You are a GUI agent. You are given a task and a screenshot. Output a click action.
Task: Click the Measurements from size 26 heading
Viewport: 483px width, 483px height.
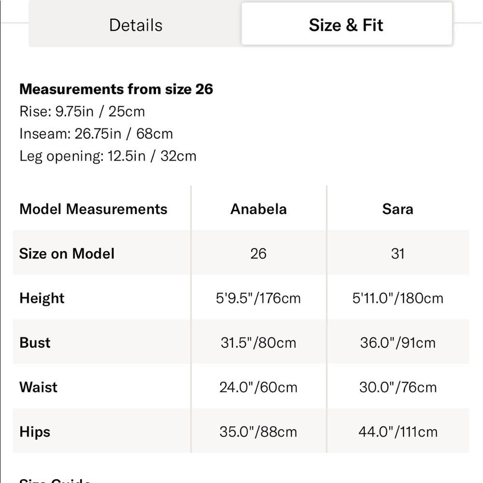click(x=116, y=89)
